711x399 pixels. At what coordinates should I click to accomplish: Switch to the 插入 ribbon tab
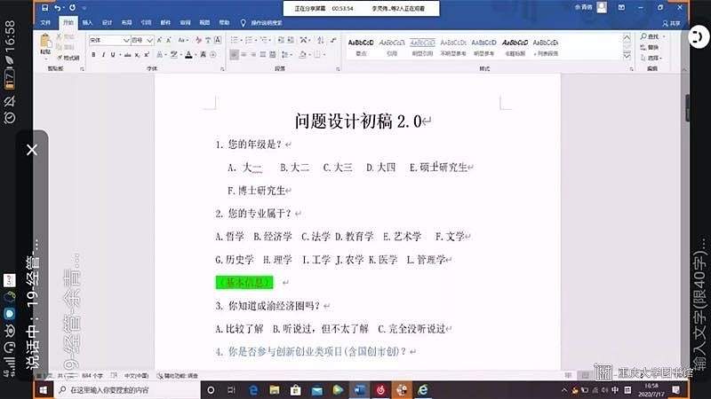[87, 22]
